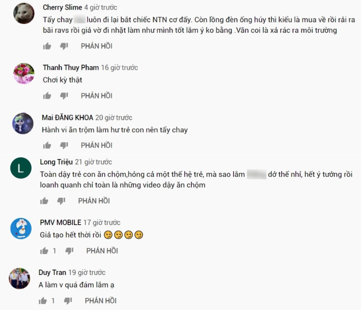
Task: Click a smirking emoji in PMV MOBILE's comment
Action: coord(109,234)
